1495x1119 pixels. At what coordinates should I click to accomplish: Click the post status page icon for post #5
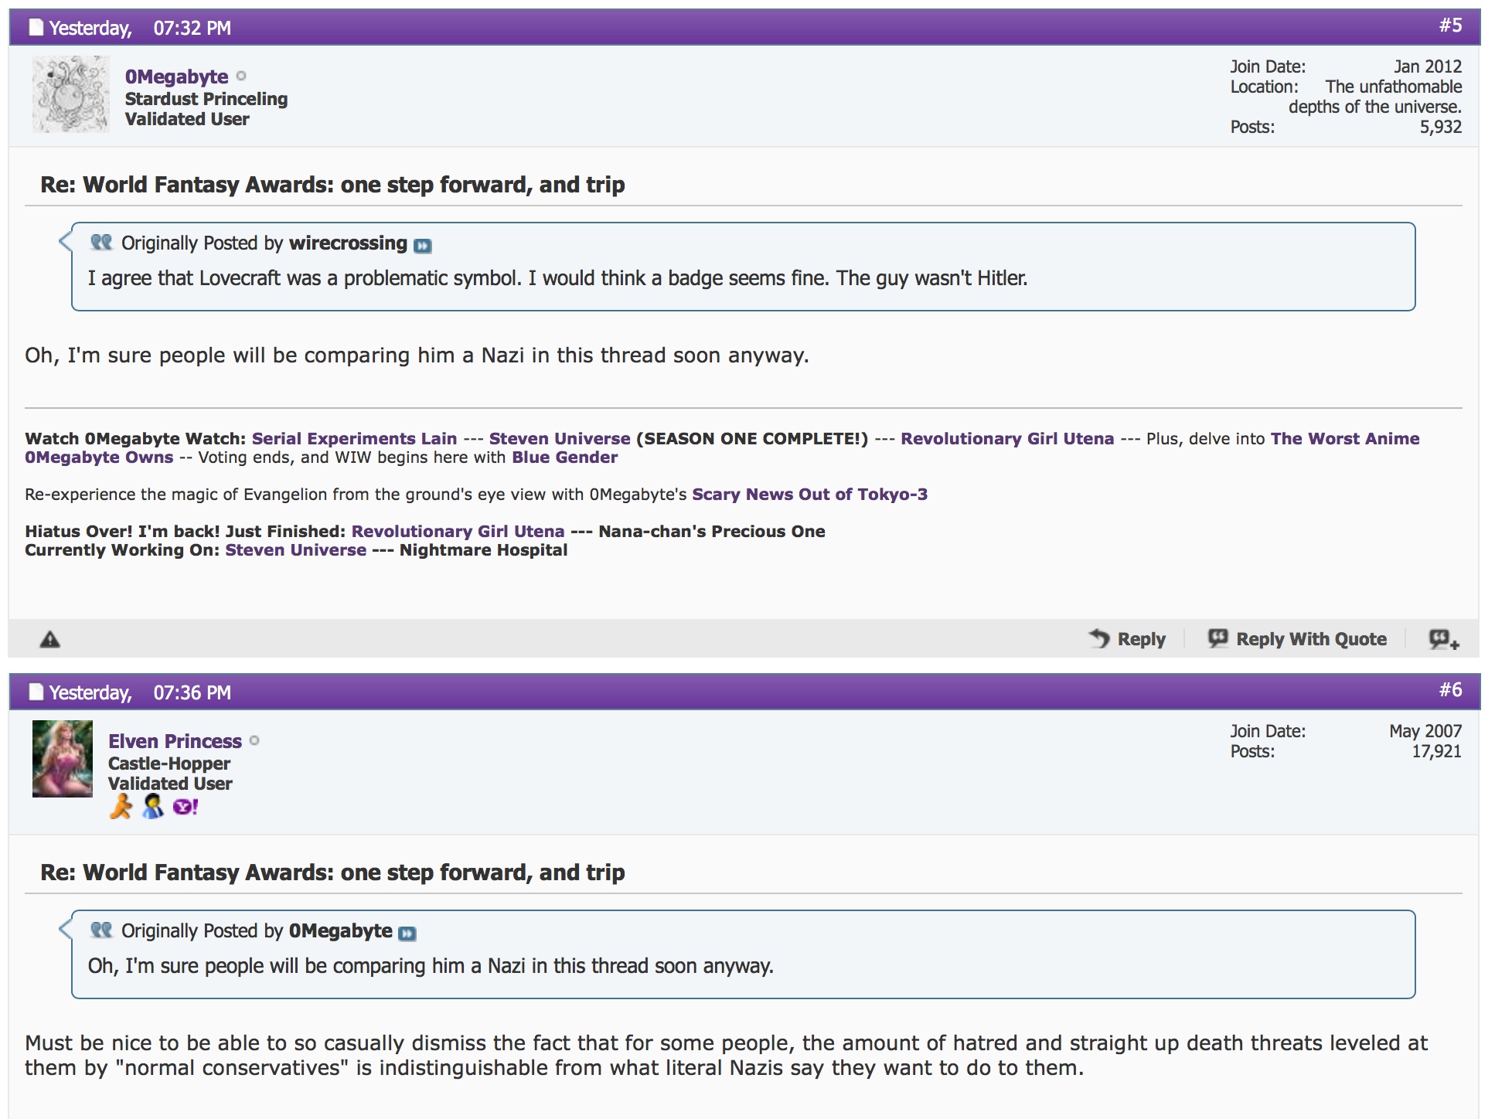36,28
